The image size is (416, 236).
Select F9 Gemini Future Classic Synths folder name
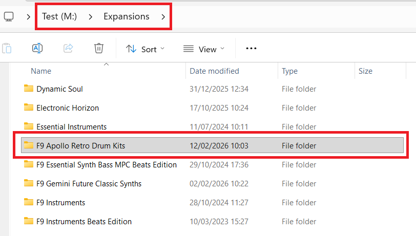coord(89,184)
